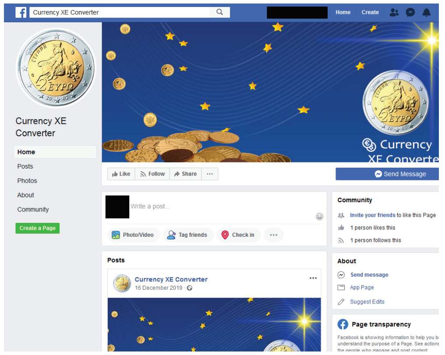Click the search magnifier icon

[220, 12]
